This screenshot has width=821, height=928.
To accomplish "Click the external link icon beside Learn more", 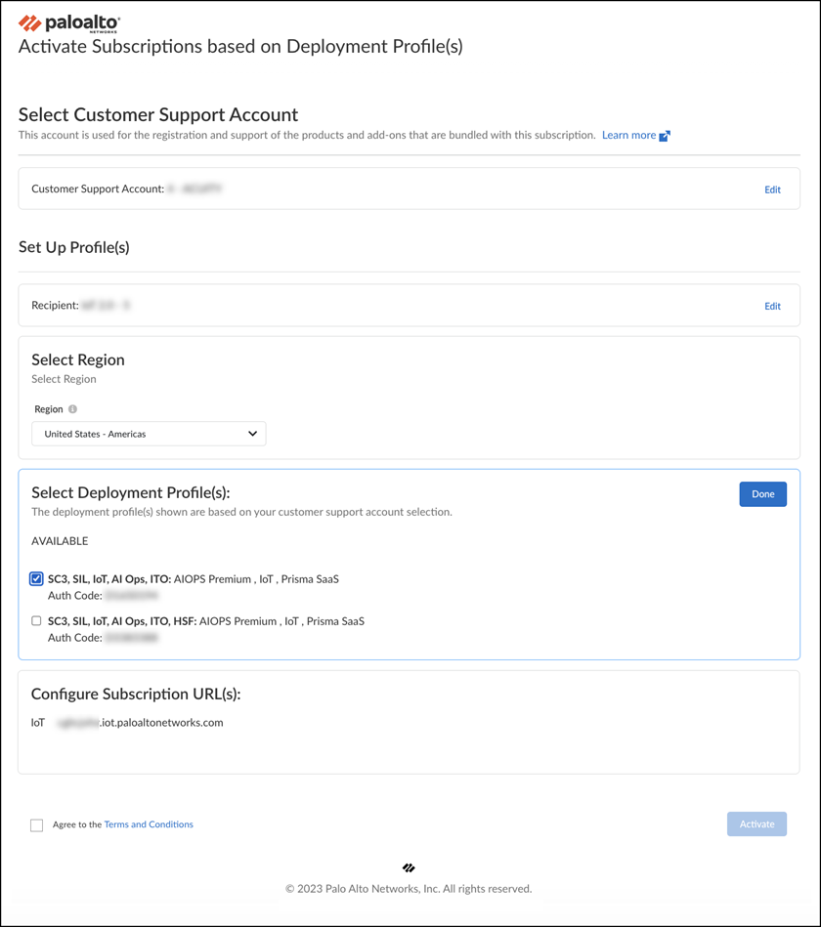I will point(665,136).
